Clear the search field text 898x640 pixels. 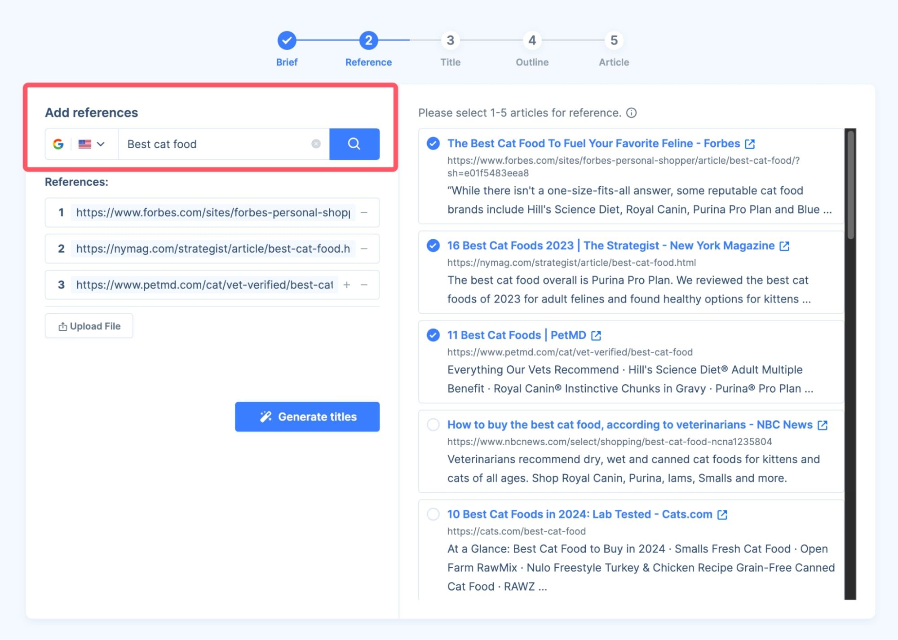click(316, 144)
